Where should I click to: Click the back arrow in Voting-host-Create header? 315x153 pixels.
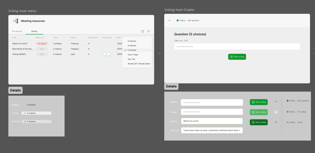170,20
